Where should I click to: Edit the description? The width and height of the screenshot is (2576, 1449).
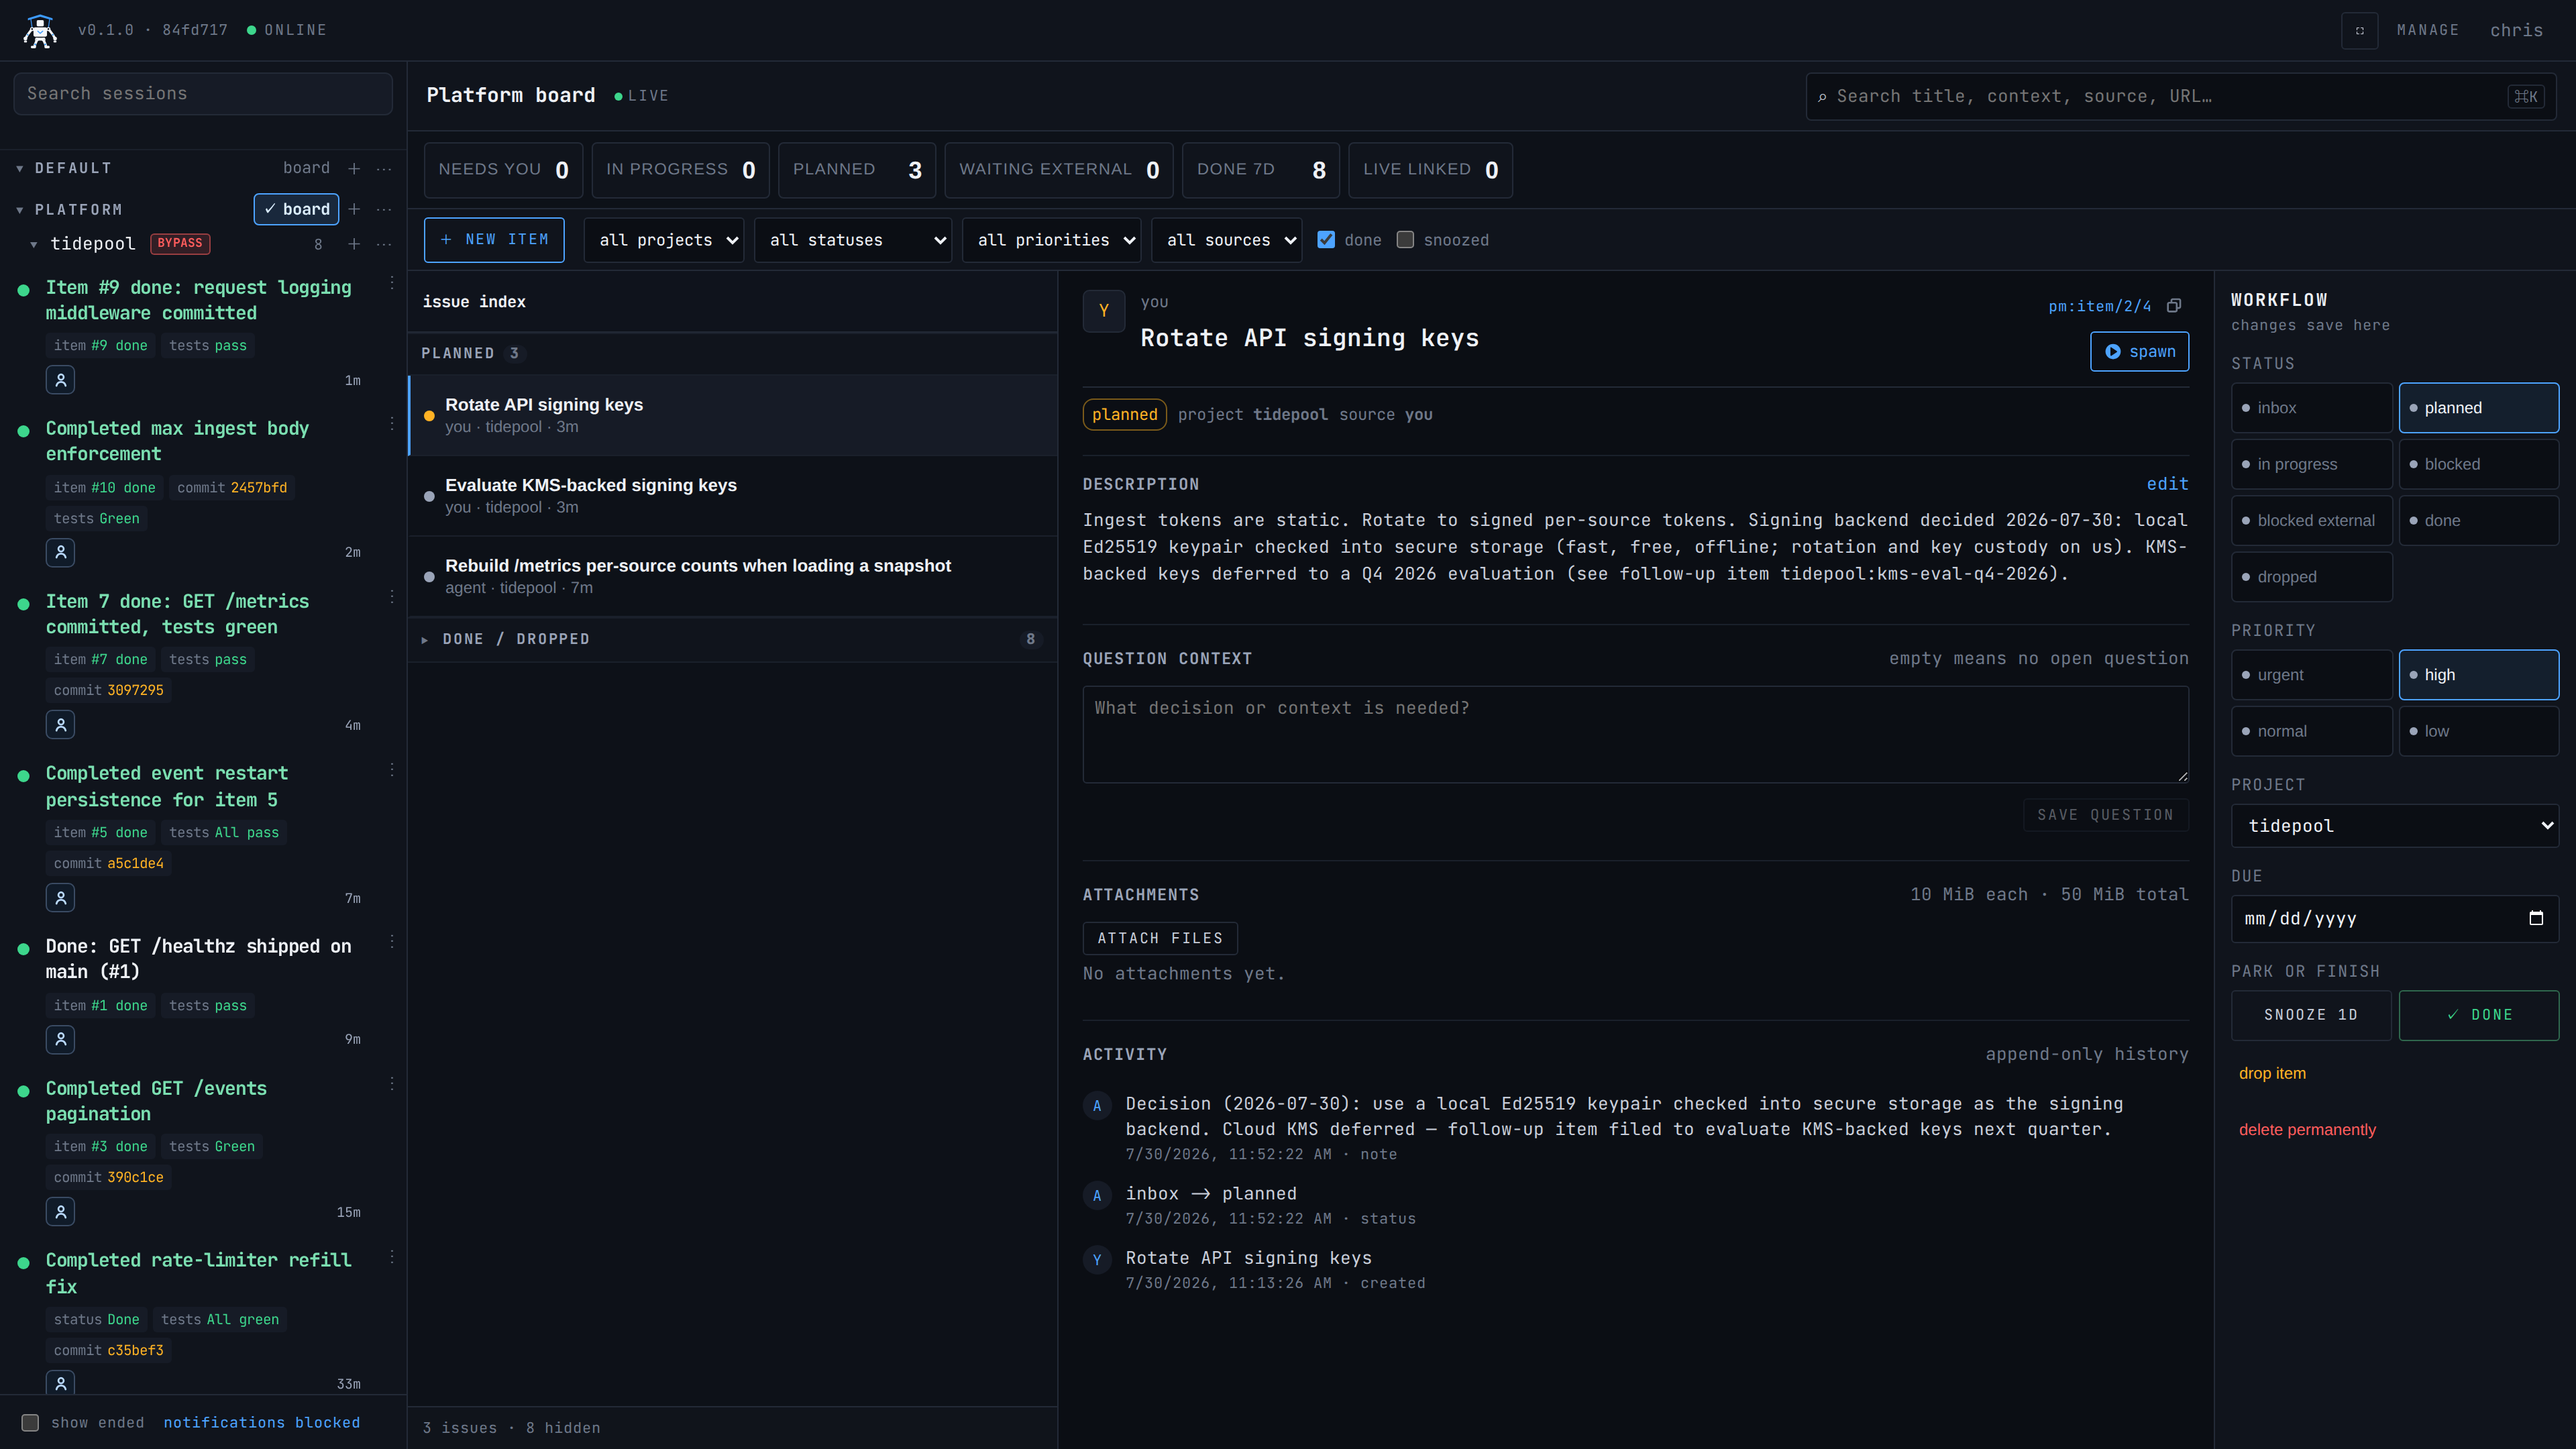pyautogui.click(x=2167, y=484)
